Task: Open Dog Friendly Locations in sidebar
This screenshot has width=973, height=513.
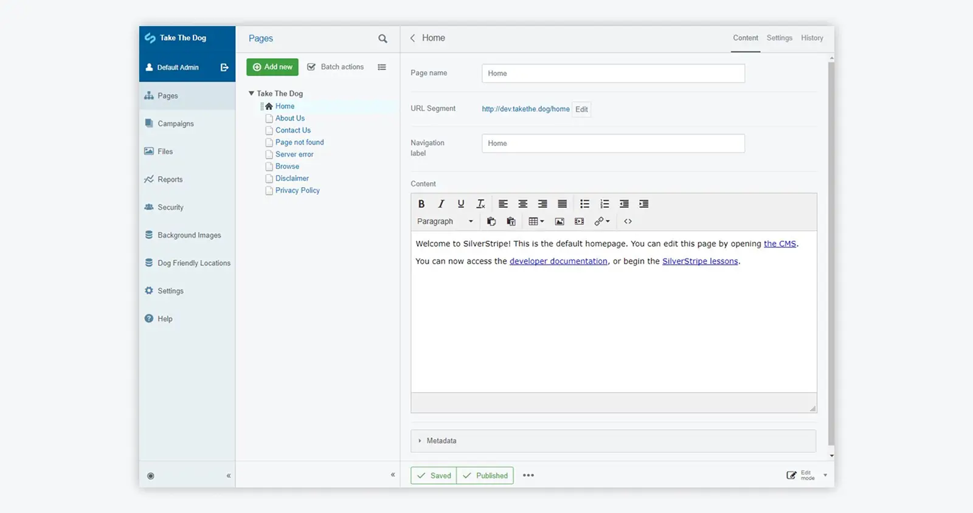Action: point(187,263)
